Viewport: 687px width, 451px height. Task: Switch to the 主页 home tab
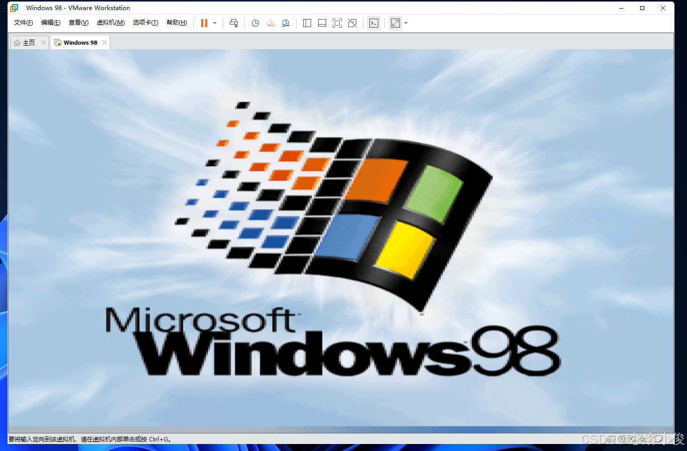(x=25, y=43)
